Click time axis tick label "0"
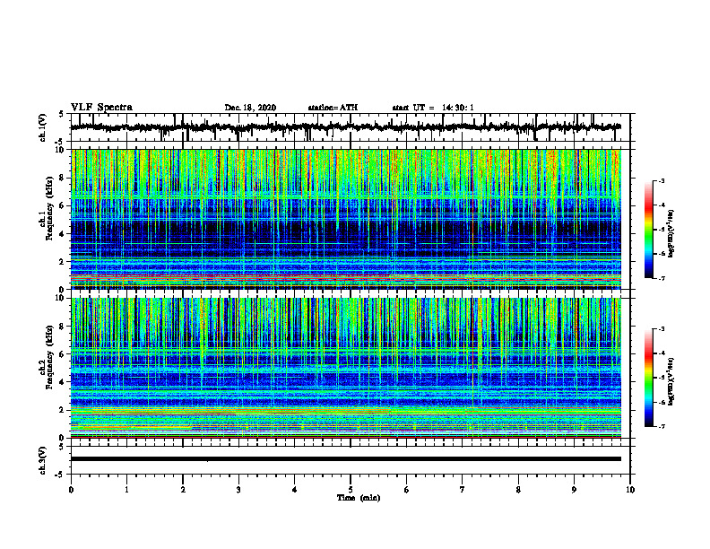The width and height of the screenshot is (710, 549). tap(71, 490)
